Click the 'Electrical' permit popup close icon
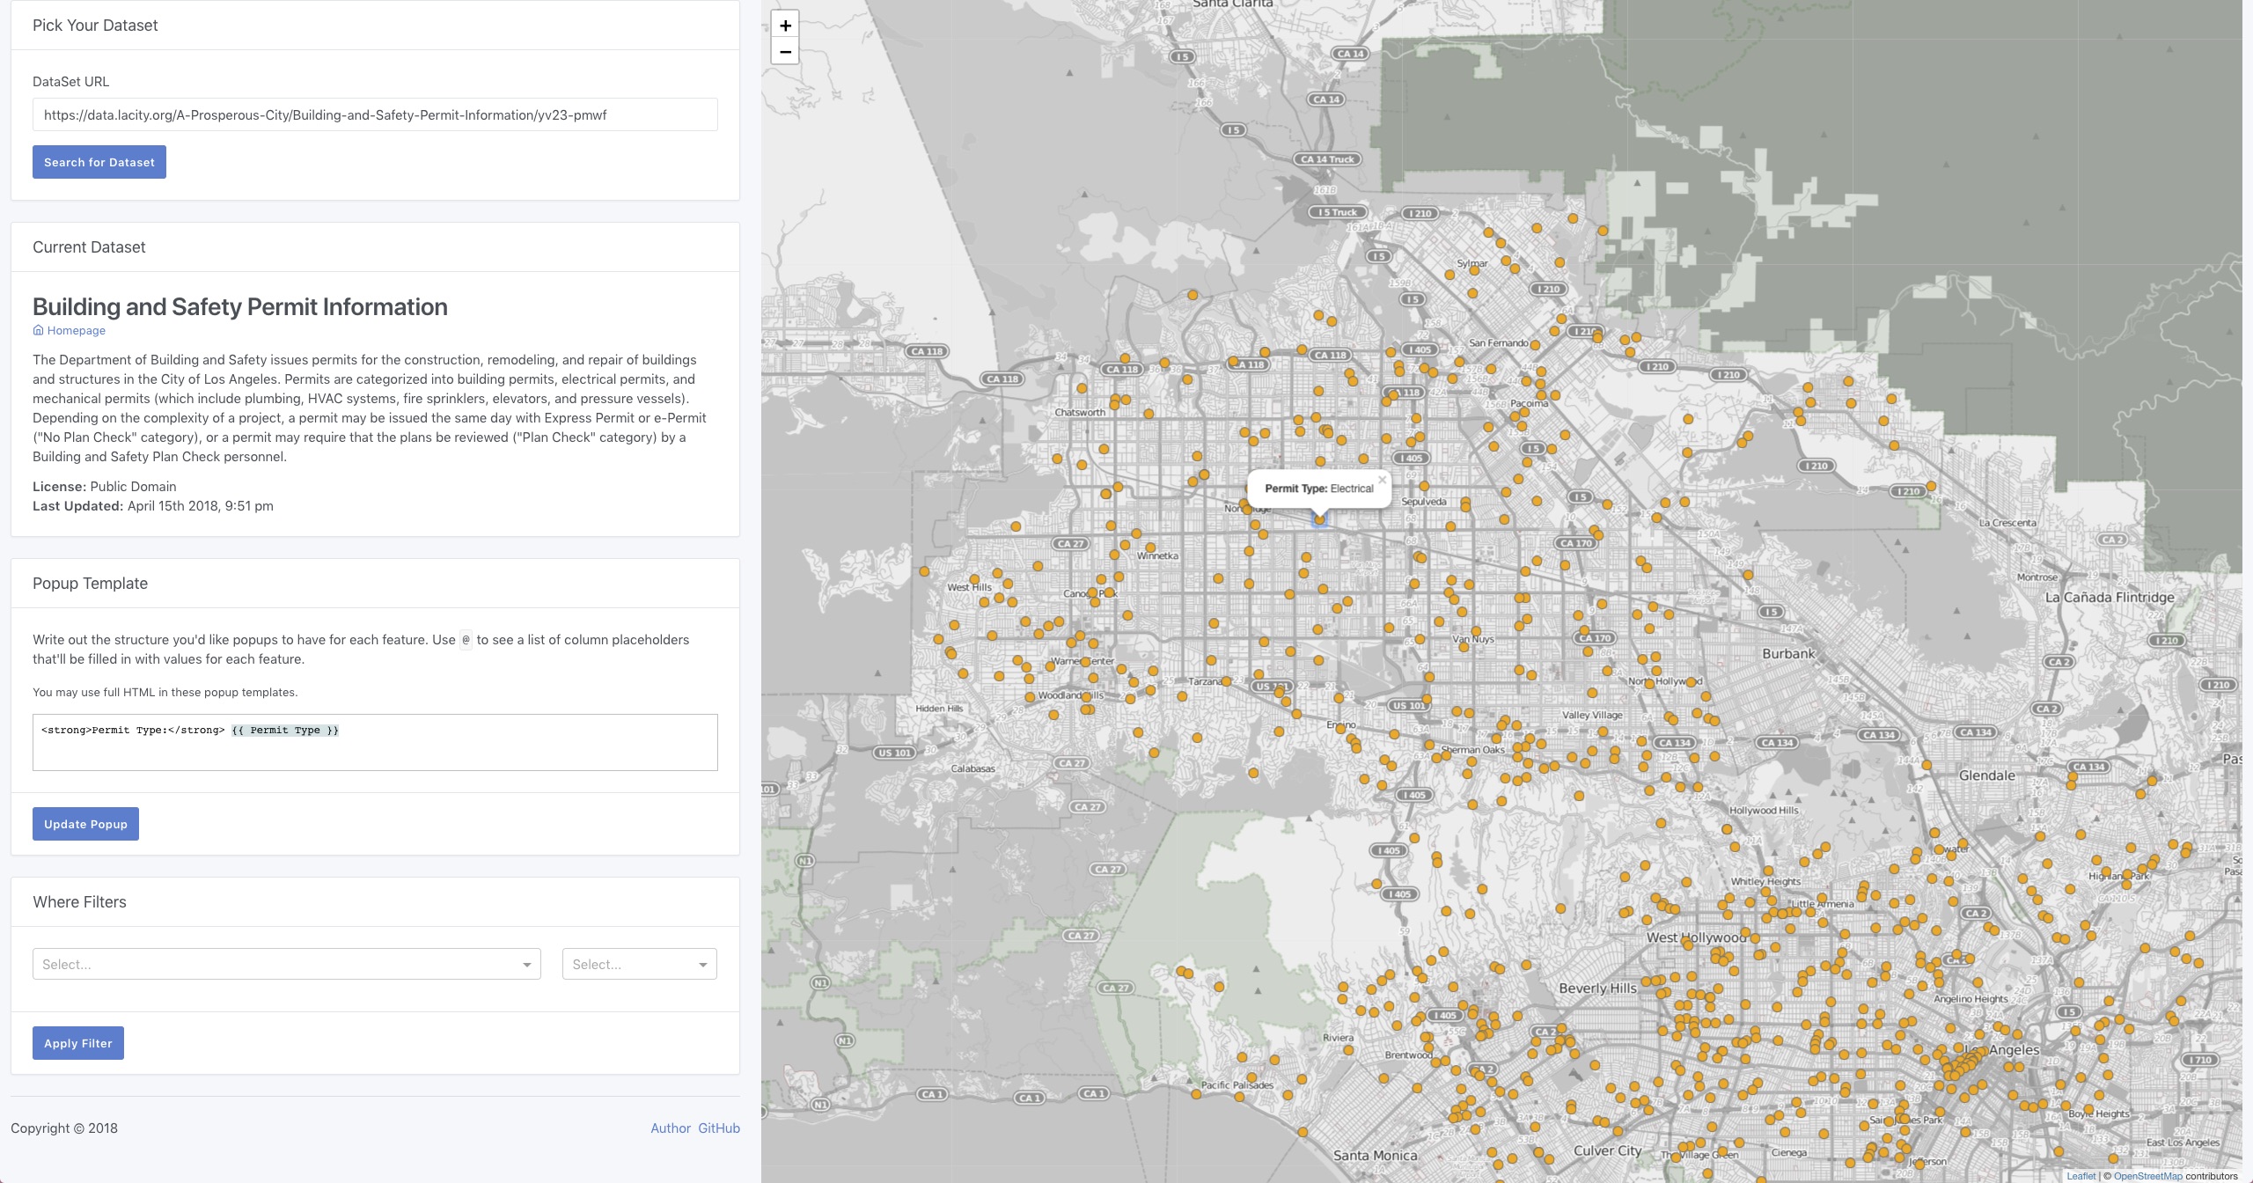2253x1183 pixels. [x=1382, y=478]
